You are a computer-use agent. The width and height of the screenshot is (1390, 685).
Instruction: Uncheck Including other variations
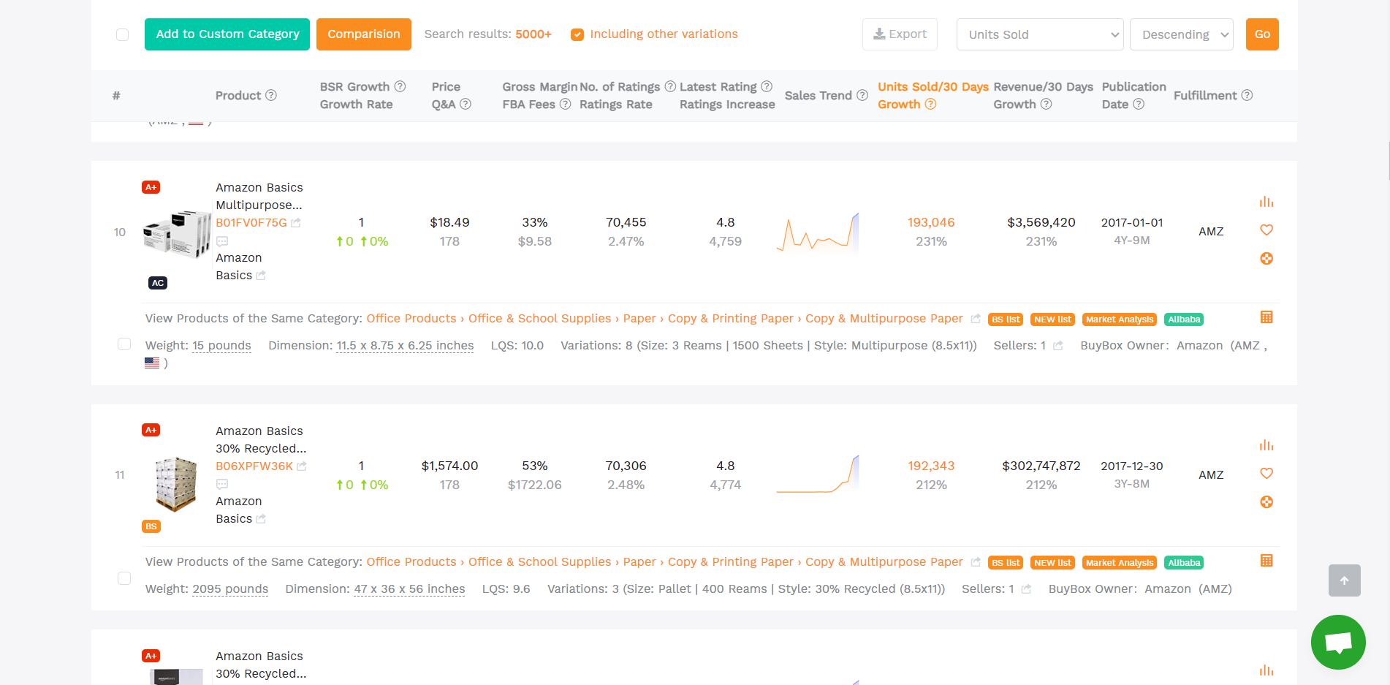click(x=577, y=34)
